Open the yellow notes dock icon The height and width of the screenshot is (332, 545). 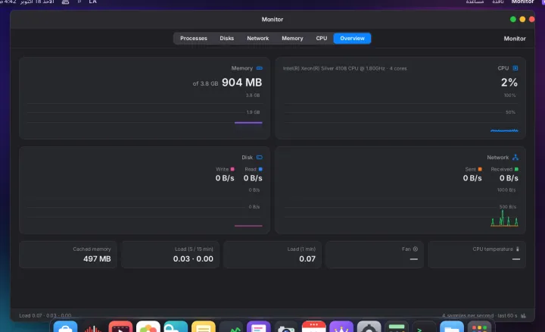204,327
